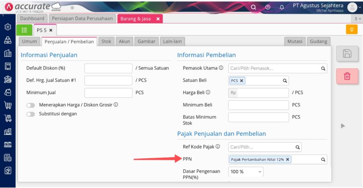363x188 pixels.
Task: Expand Dasar Pengenaan PPN dropdown
Action: click(x=245, y=172)
